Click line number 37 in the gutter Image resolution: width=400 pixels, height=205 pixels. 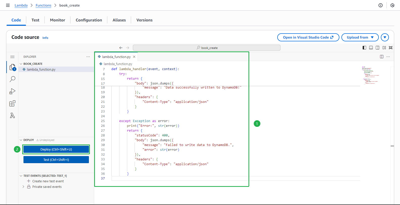coord(103,179)
